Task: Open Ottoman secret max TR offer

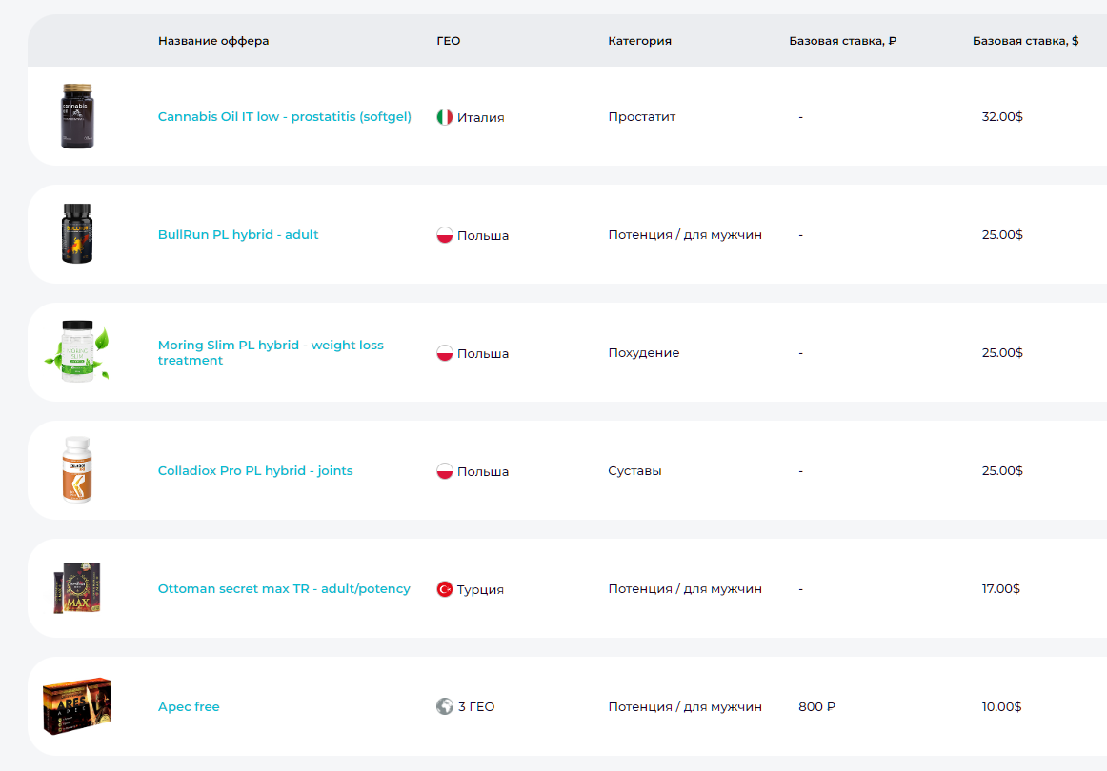Action: 284,589
